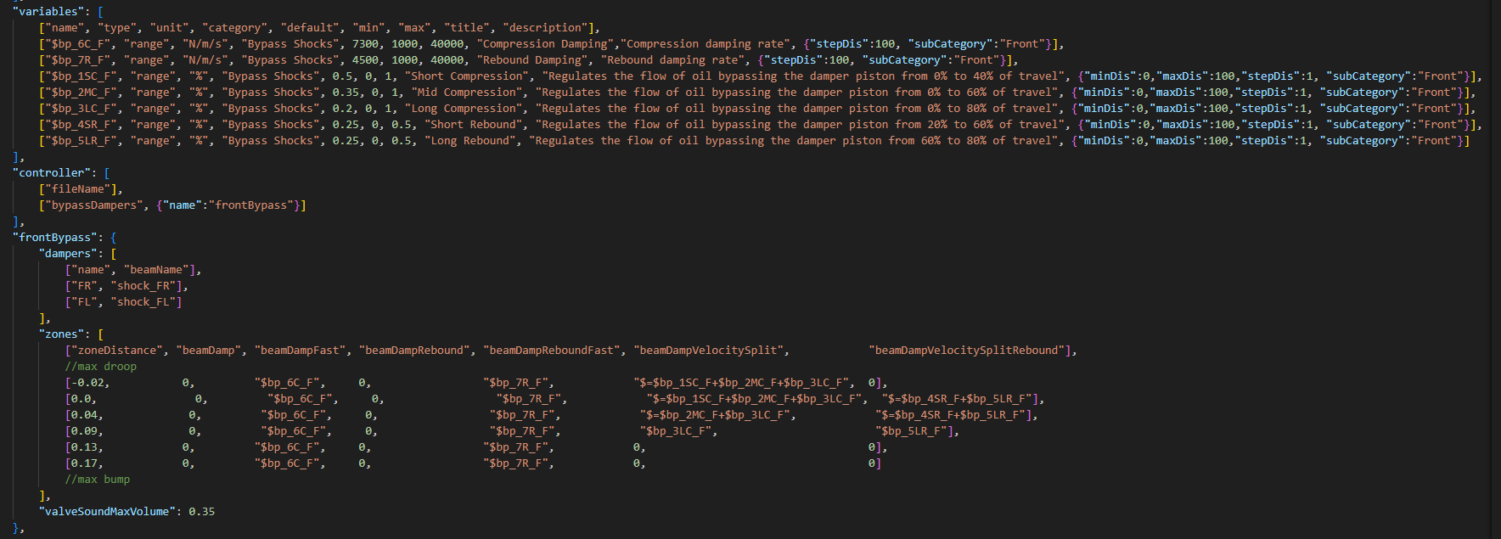The image size is (1501, 539).
Task: Click the "Short Rebound" title string
Action: (x=474, y=124)
